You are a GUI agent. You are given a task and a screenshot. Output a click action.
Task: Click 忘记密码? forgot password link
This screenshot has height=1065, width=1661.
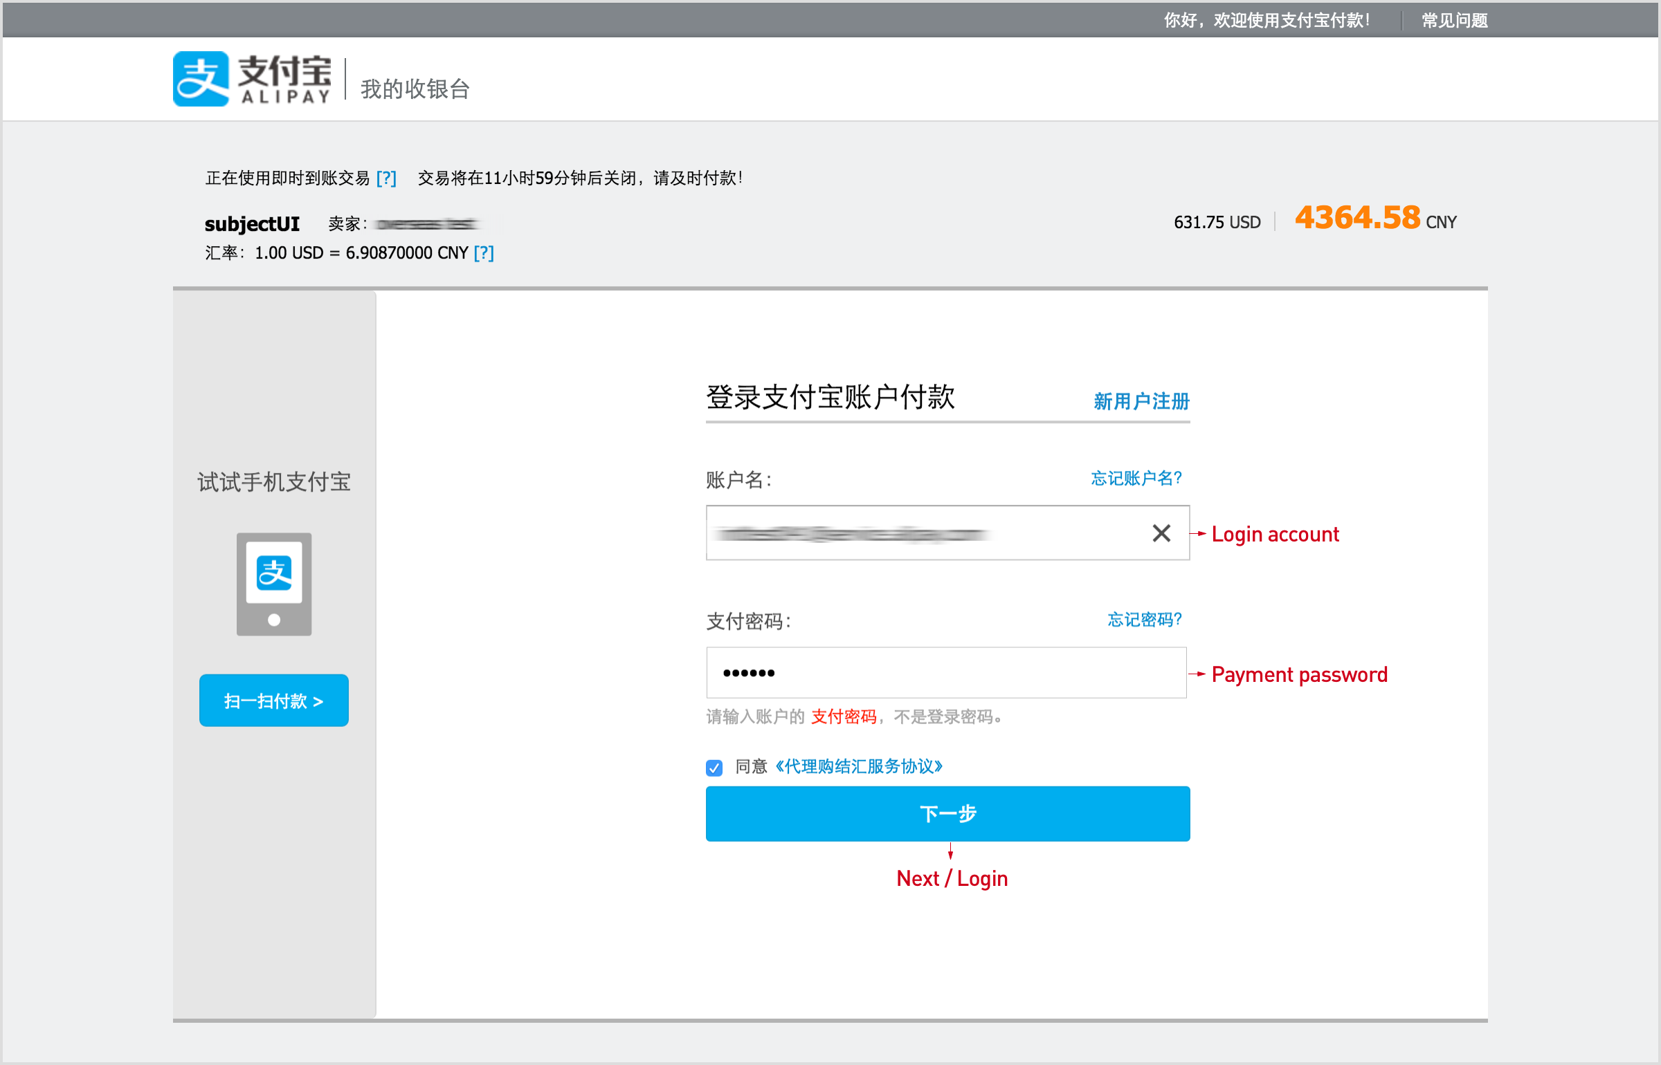coord(1144,620)
